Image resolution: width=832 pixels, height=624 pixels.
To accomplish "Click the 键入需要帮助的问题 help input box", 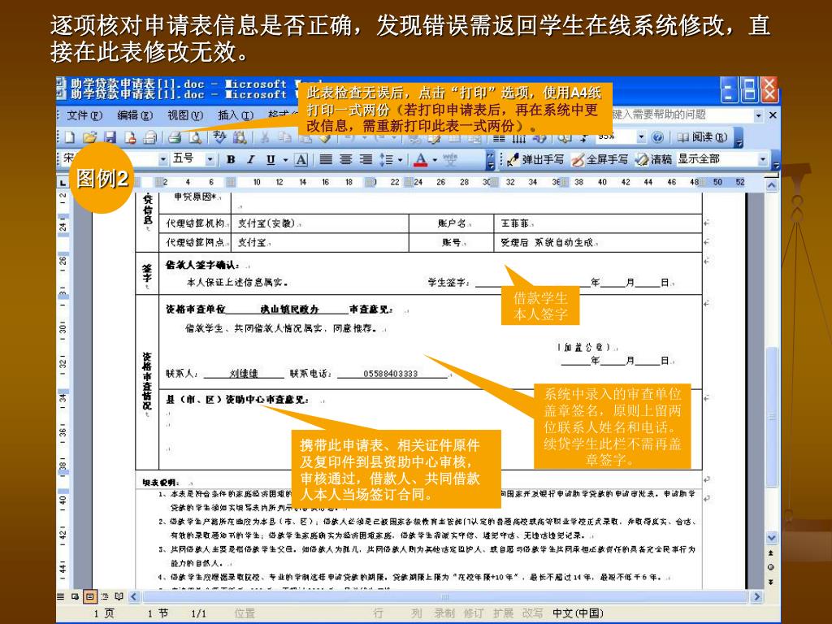I will pos(682,115).
